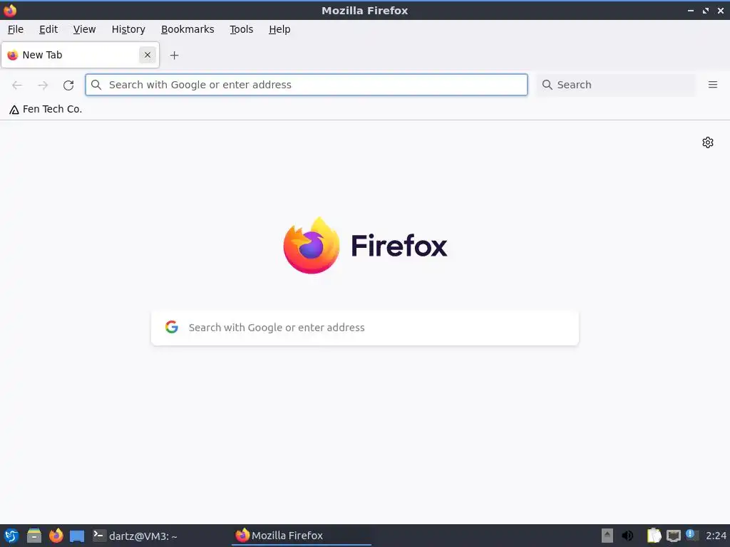The image size is (730, 547).
Task: Click the eject removable media tray icon
Action: tap(607, 536)
